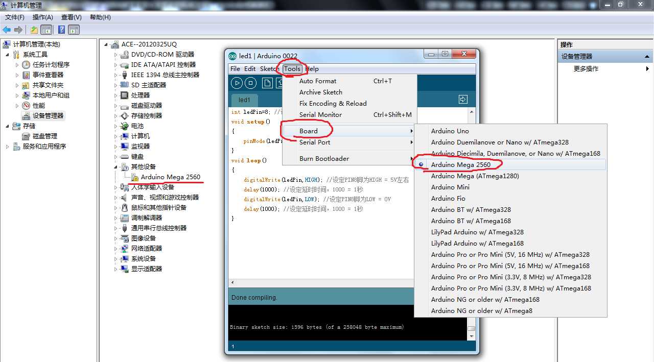654x362 pixels.
Task: Collapse the 设备管理器 section in 操作 pane
Action: click(647, 57)
